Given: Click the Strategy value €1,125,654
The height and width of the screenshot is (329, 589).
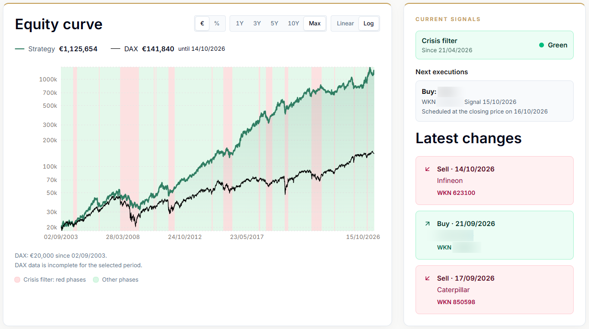Looking at the screenshot, I should 78,49.
